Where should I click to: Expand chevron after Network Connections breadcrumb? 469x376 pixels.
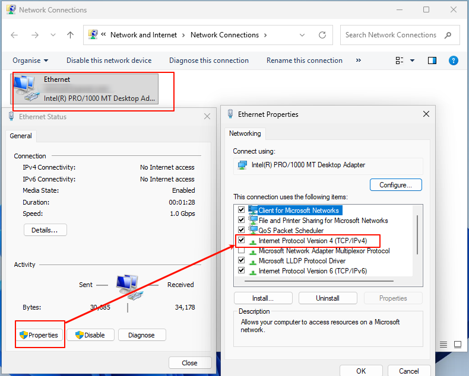[265, 35]
